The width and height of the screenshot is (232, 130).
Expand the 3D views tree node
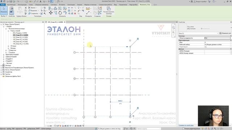(8, 46)
